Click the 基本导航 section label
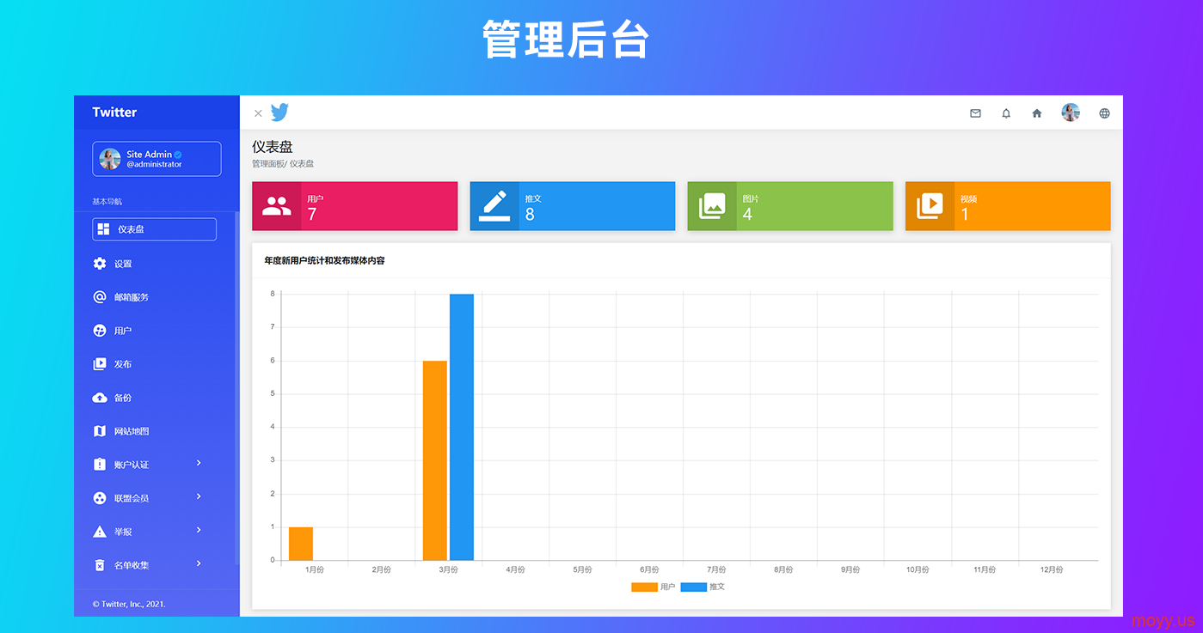 pos(107,202)
